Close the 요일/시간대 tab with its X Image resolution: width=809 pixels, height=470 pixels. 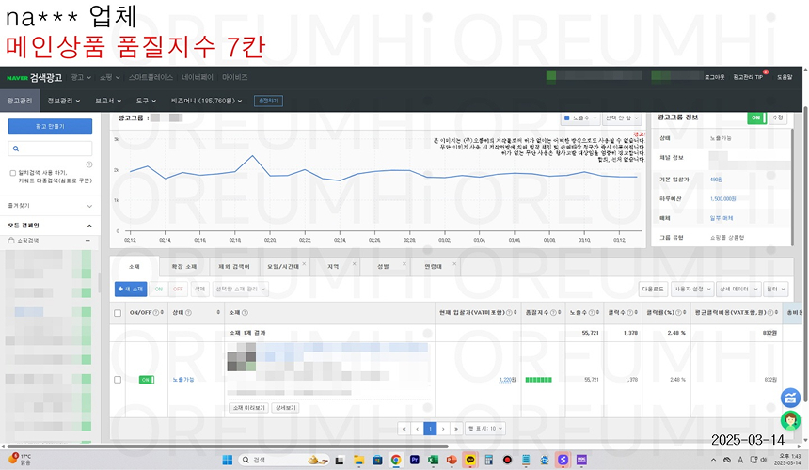click(x=305, y=263)
